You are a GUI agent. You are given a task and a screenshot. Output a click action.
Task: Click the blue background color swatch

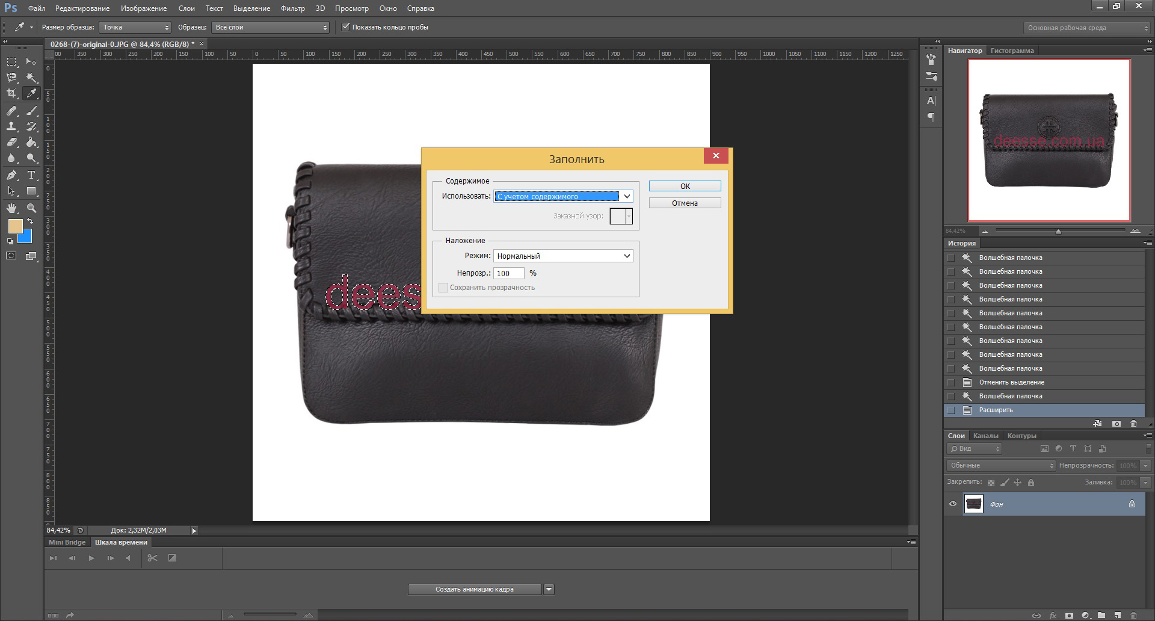pos(26,237)
